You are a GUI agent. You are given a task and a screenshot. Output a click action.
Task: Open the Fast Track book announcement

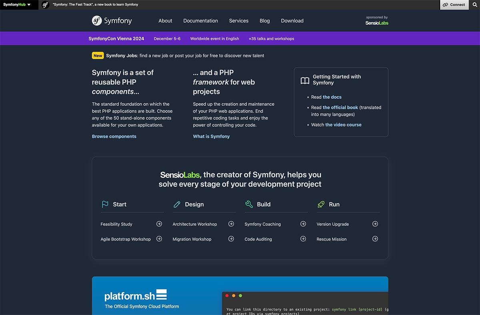pyautogui.click(x=96, y=5)
